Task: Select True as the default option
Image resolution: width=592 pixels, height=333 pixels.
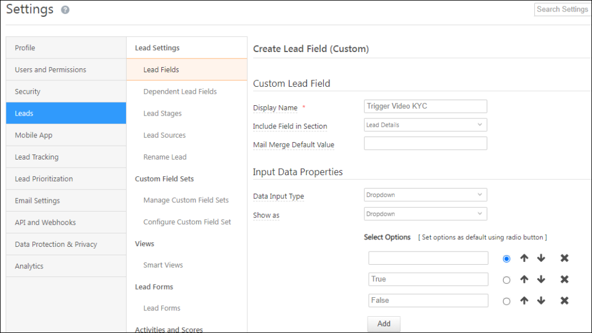Action: 506,280
